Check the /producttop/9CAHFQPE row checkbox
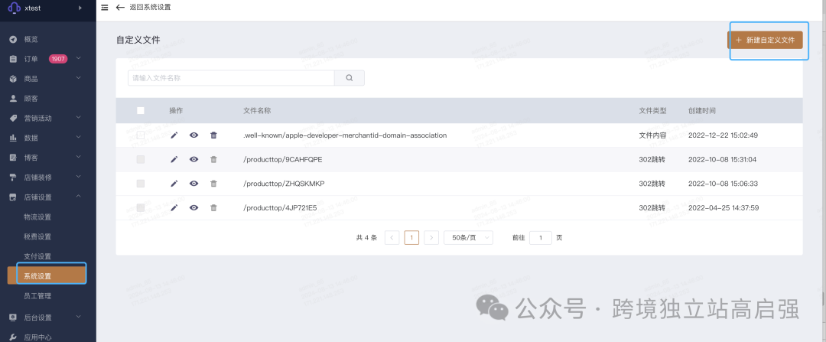Image resolution: width=826 pixels, height=342 pixels. (x=140, y=159)
